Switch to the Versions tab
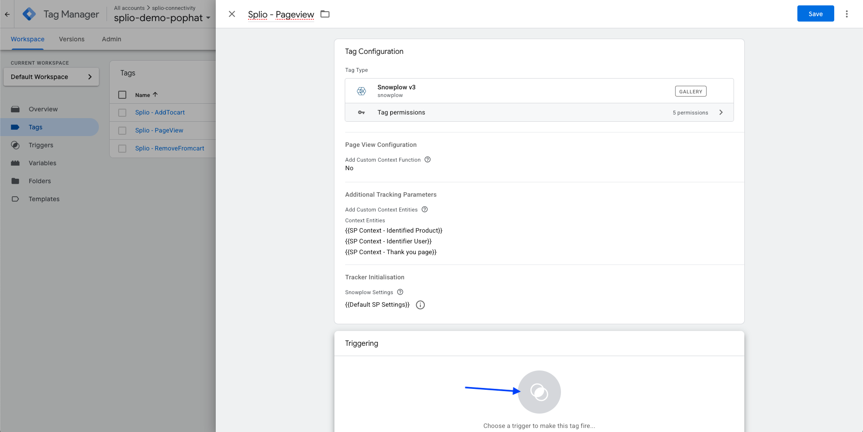This screenshot has height=432, width=863. pyautogui.click(x=71, y=39)
